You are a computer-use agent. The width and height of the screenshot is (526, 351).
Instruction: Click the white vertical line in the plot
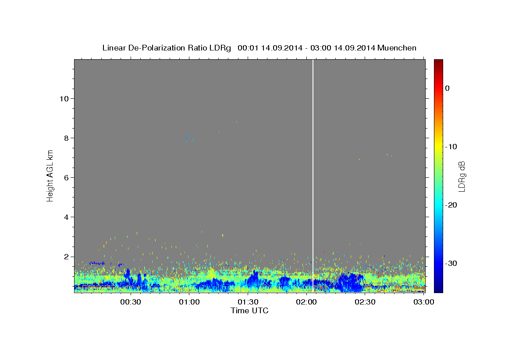coord(313,175)
